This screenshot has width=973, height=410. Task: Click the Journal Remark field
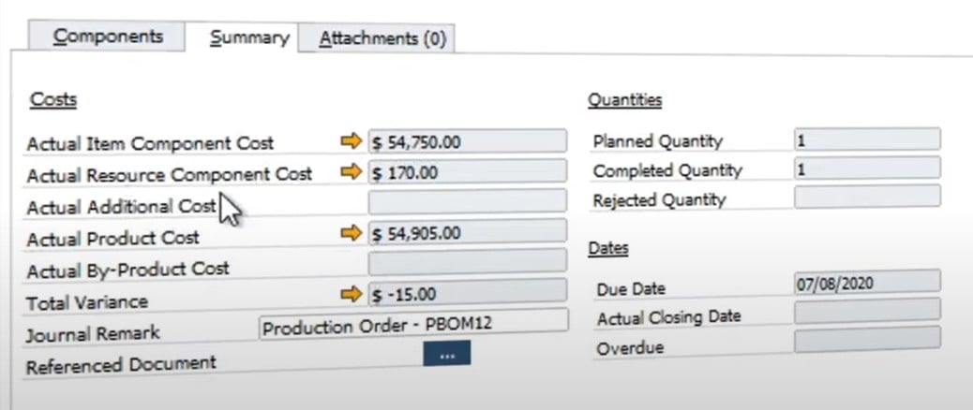[x=412, y=324]
